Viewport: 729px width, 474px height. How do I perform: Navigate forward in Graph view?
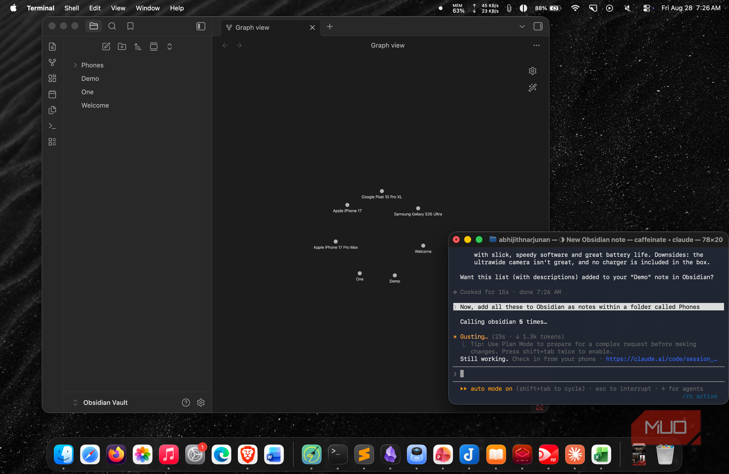[239, 46]
